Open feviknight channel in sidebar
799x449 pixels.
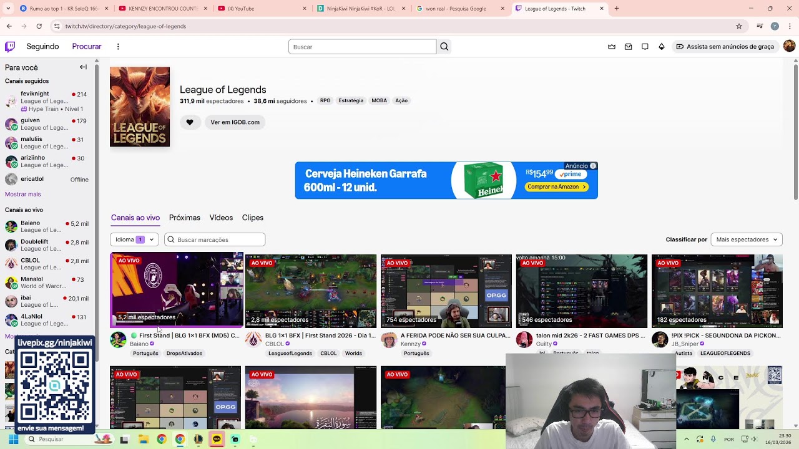pyautogui.click(x=47, y=101)
